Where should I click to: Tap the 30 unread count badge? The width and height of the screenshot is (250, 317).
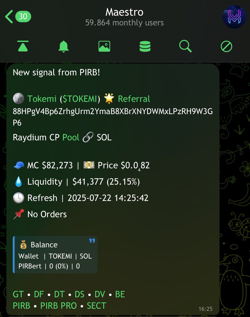point(23,17)
